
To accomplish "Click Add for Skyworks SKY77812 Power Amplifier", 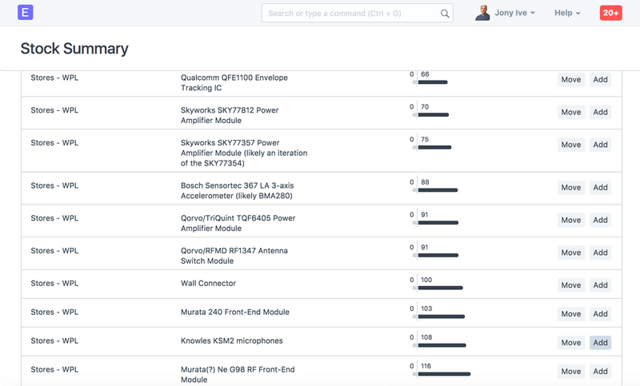I will pos(600,113).
